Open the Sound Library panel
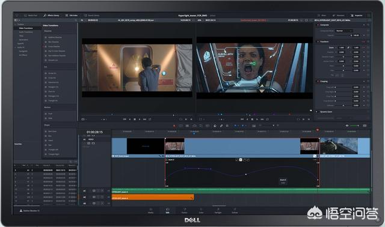Image resolution: width=385 pixels, height=227 pixels. tap(91, 16)
